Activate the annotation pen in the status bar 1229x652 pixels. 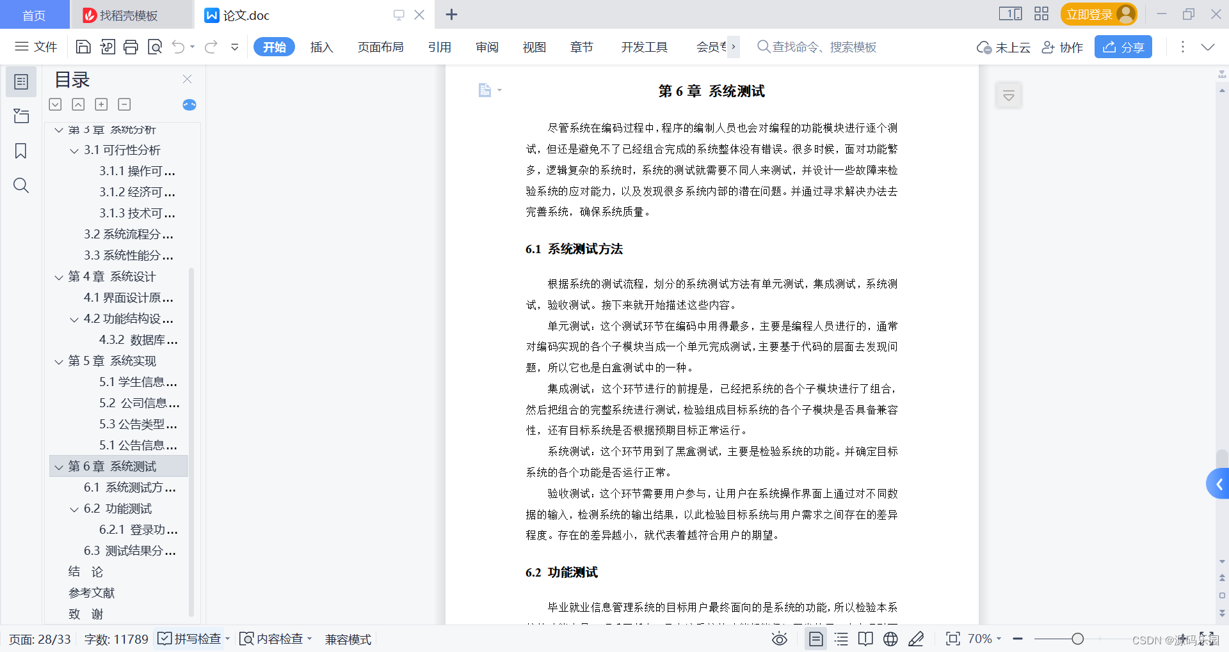click(917, 639)
